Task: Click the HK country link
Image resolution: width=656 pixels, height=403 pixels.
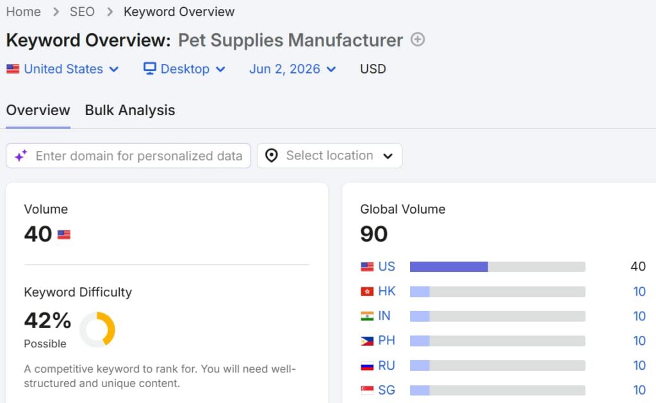Action: click(386, 291)
